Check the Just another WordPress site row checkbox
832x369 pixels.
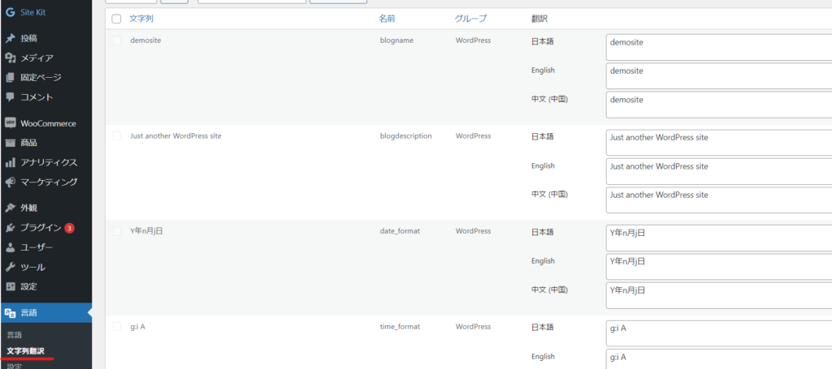[116, 136]
